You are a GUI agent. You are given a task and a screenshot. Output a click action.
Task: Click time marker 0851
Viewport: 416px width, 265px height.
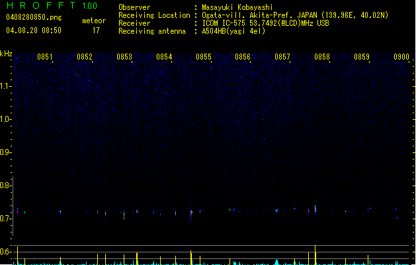pos(45,57)
